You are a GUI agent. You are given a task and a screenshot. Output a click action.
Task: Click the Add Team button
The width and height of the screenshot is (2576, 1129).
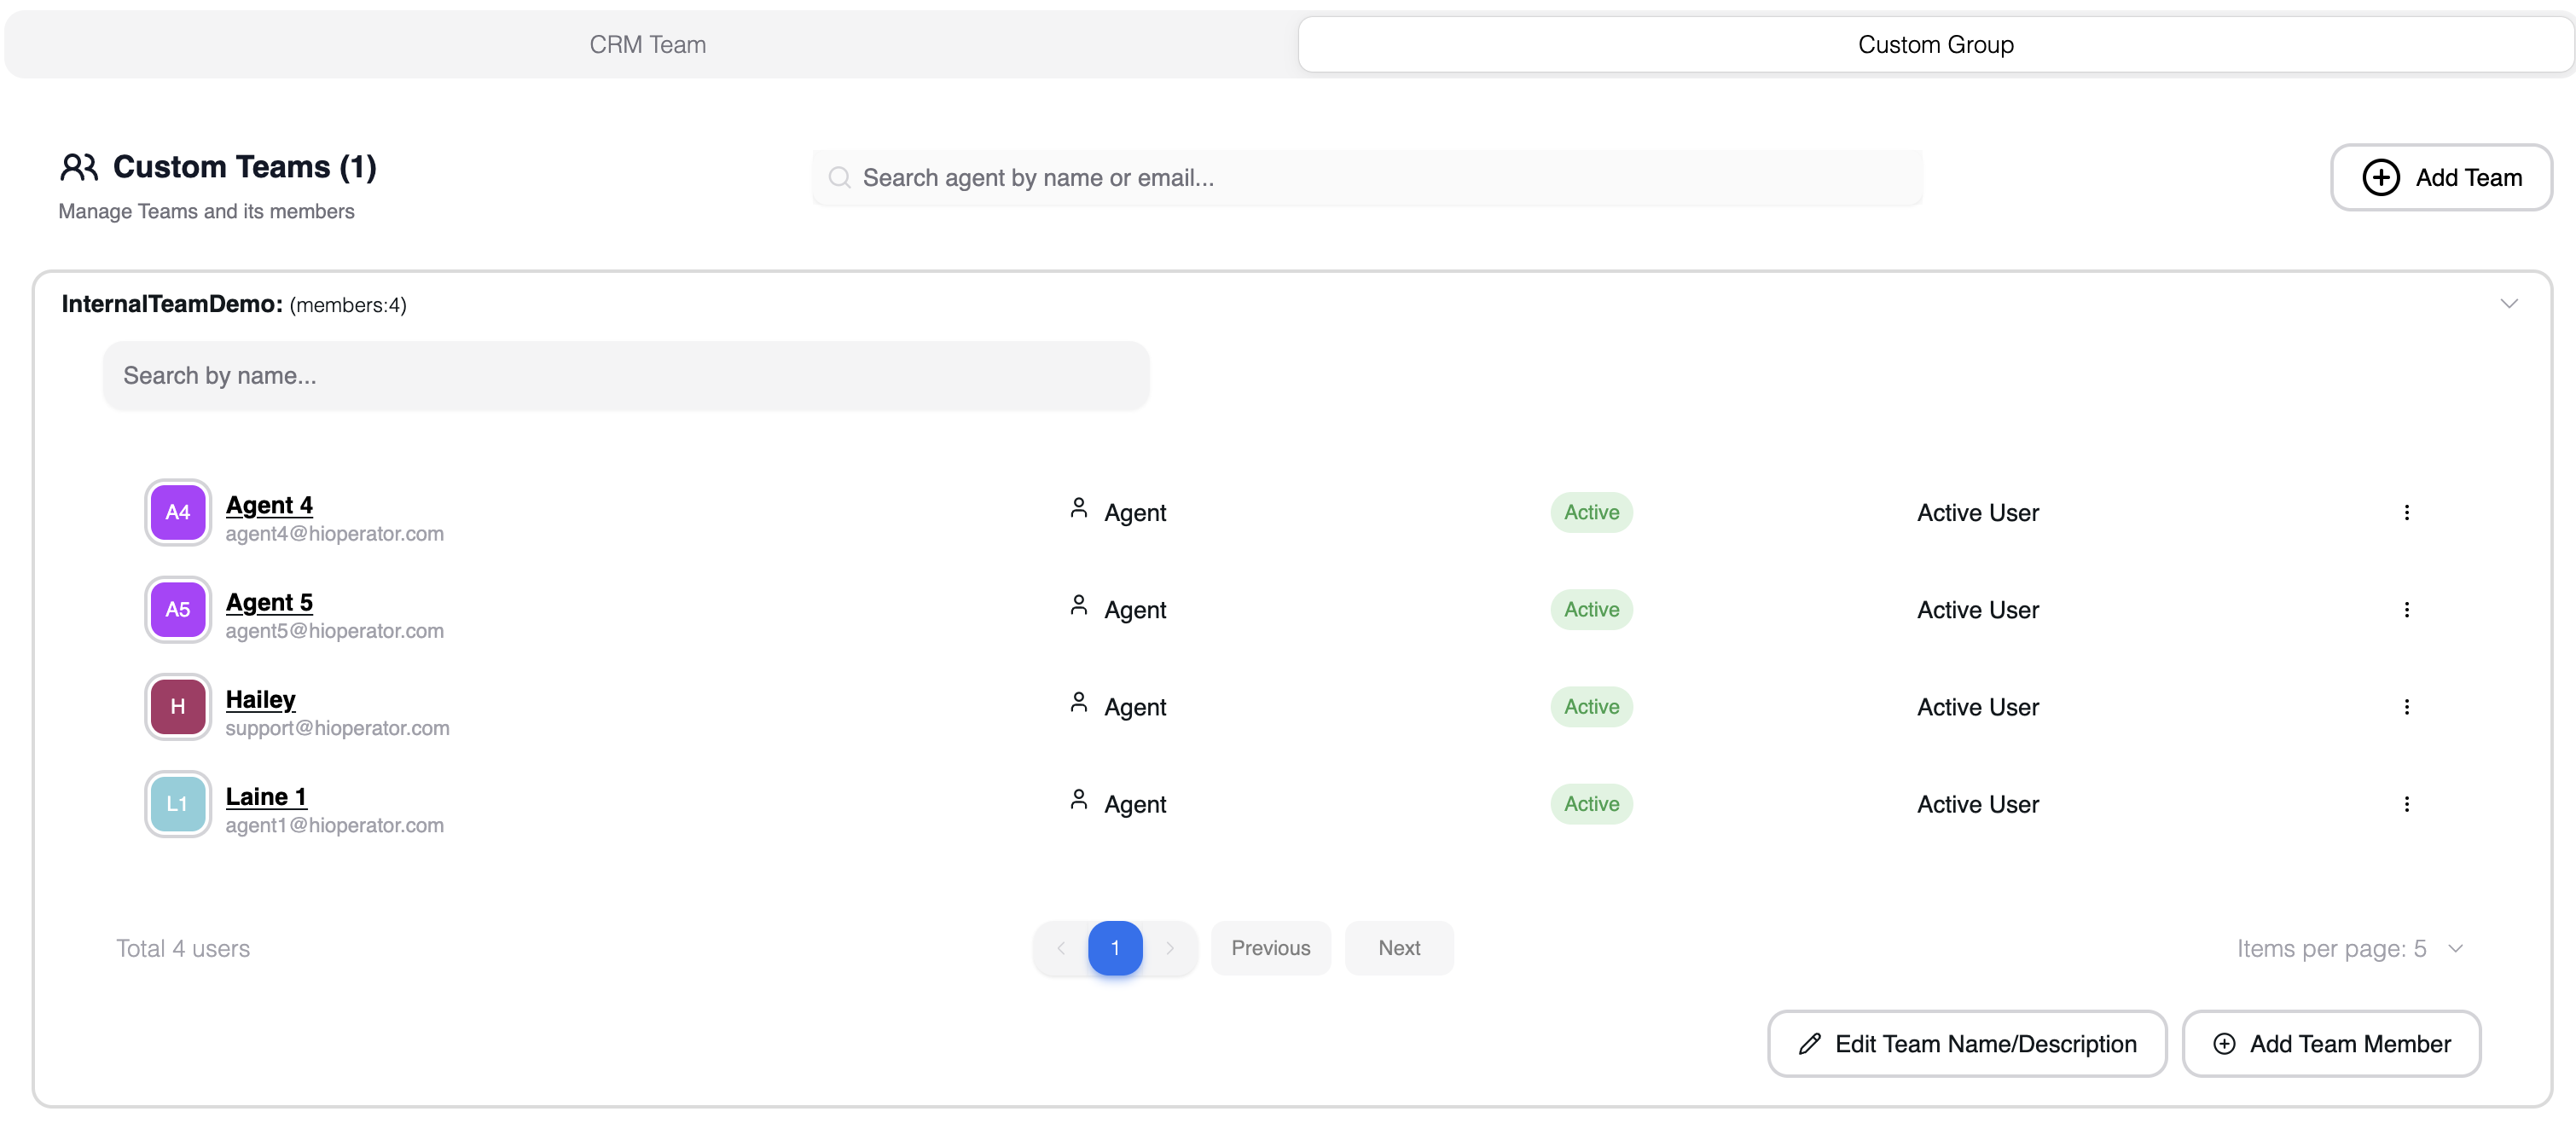[2441, 178]
